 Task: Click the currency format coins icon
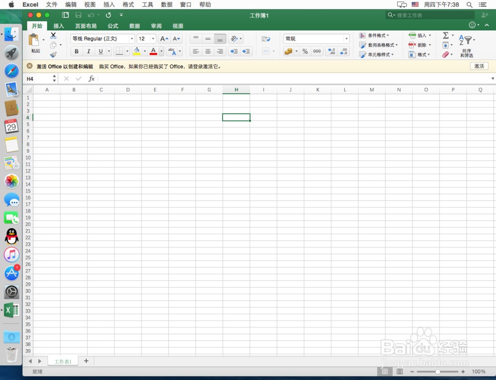tap(289, 51)
